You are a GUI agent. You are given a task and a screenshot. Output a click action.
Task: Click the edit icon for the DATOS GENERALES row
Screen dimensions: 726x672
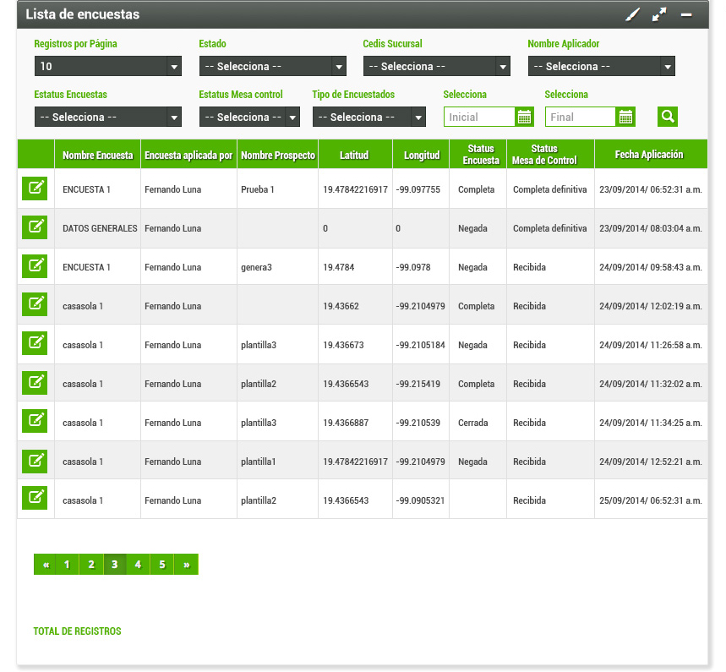pyautogui.click(x=35, y=227)
